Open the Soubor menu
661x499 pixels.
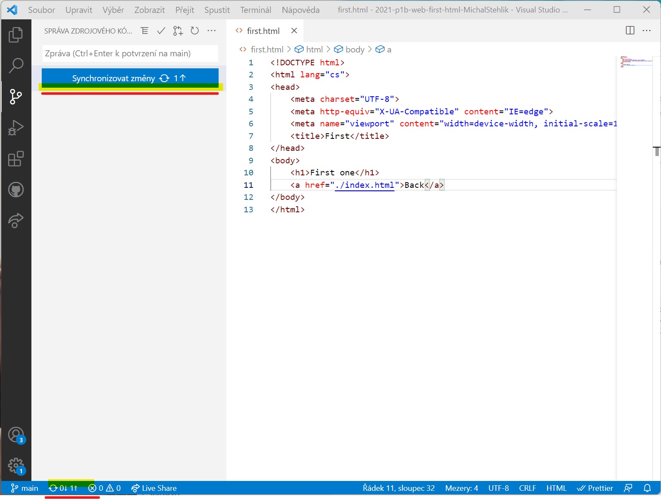(x=42, y=10)
